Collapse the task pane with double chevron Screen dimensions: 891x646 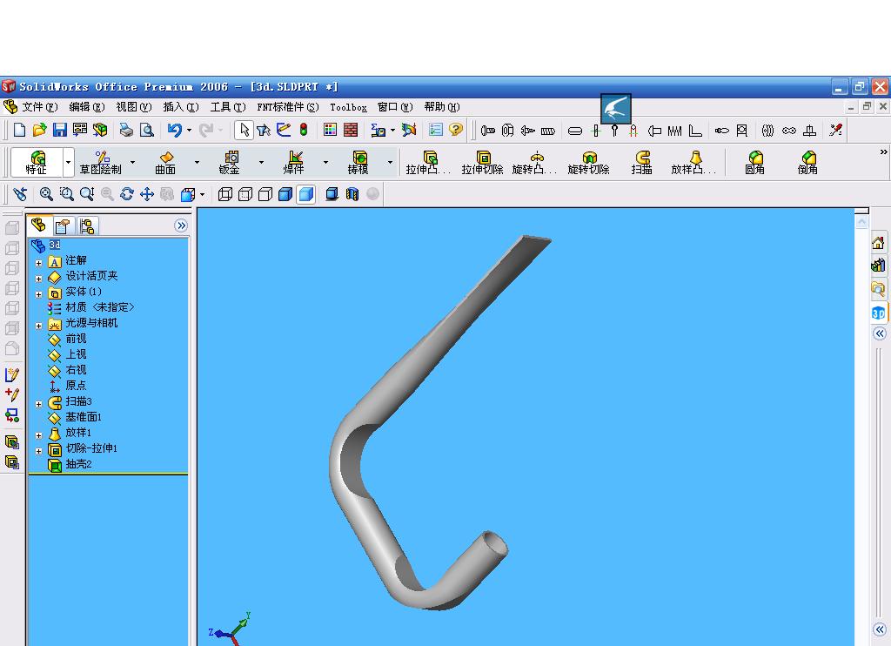[880, 333]
